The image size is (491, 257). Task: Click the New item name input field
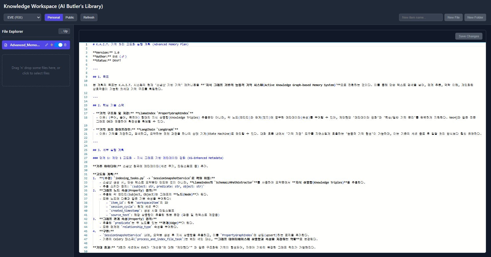pyautogui.click(x=420, y=17)
